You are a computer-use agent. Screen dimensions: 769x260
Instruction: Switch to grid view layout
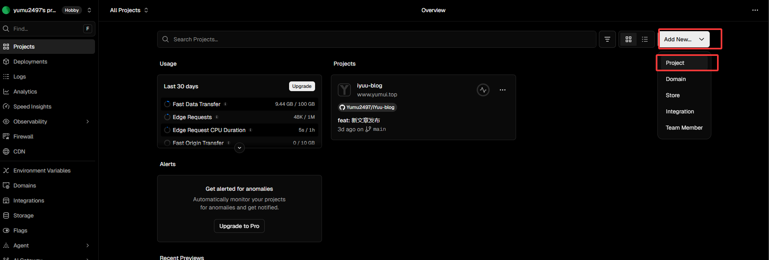tap(628, 39)
